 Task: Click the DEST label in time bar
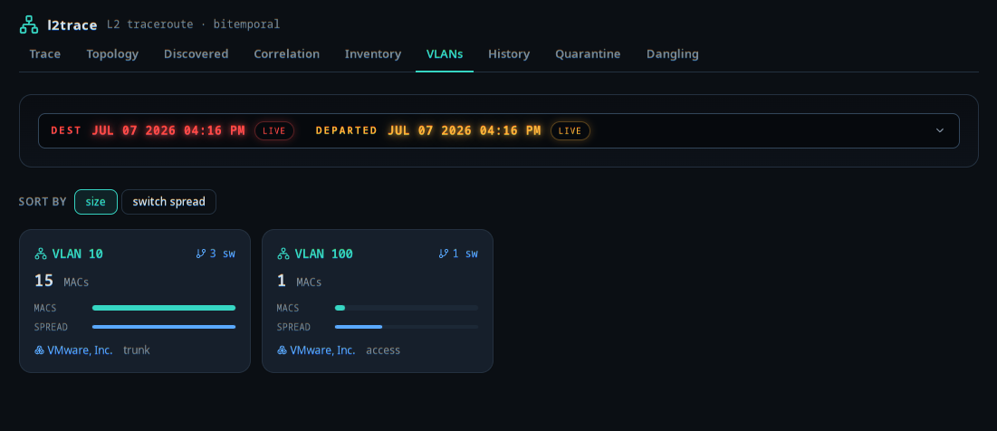(66, 130)
